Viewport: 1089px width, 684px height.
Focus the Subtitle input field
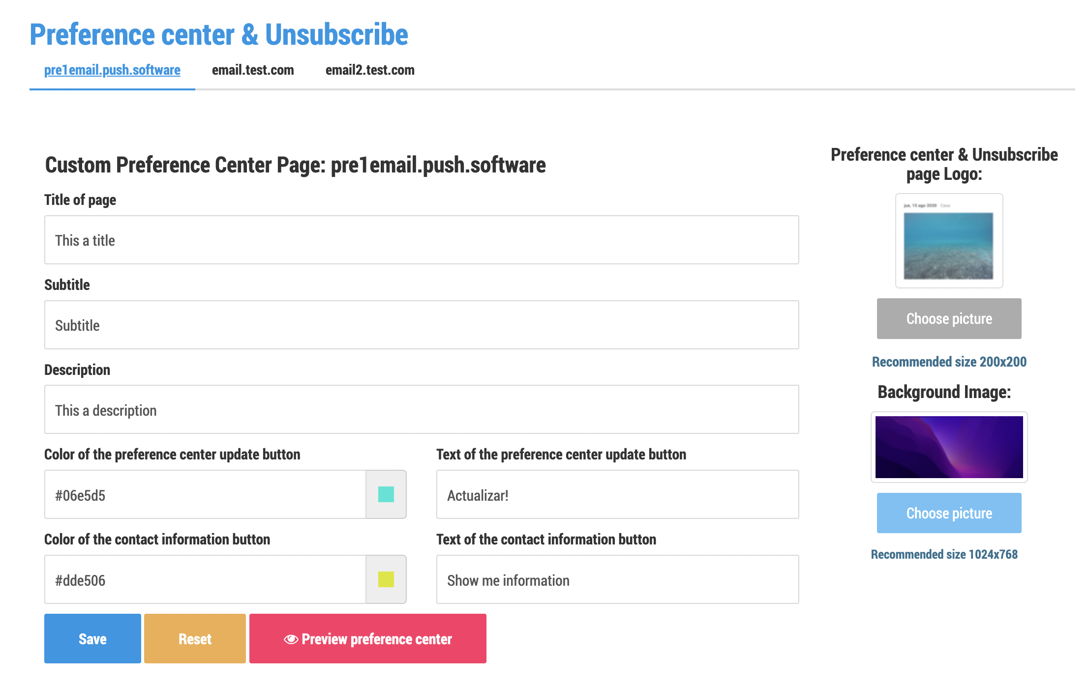click(x=422, y=325)
